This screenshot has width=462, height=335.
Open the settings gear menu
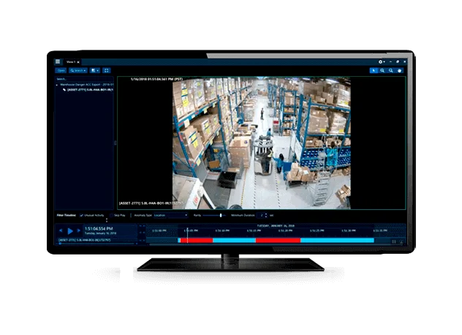(x=382, y=61)
